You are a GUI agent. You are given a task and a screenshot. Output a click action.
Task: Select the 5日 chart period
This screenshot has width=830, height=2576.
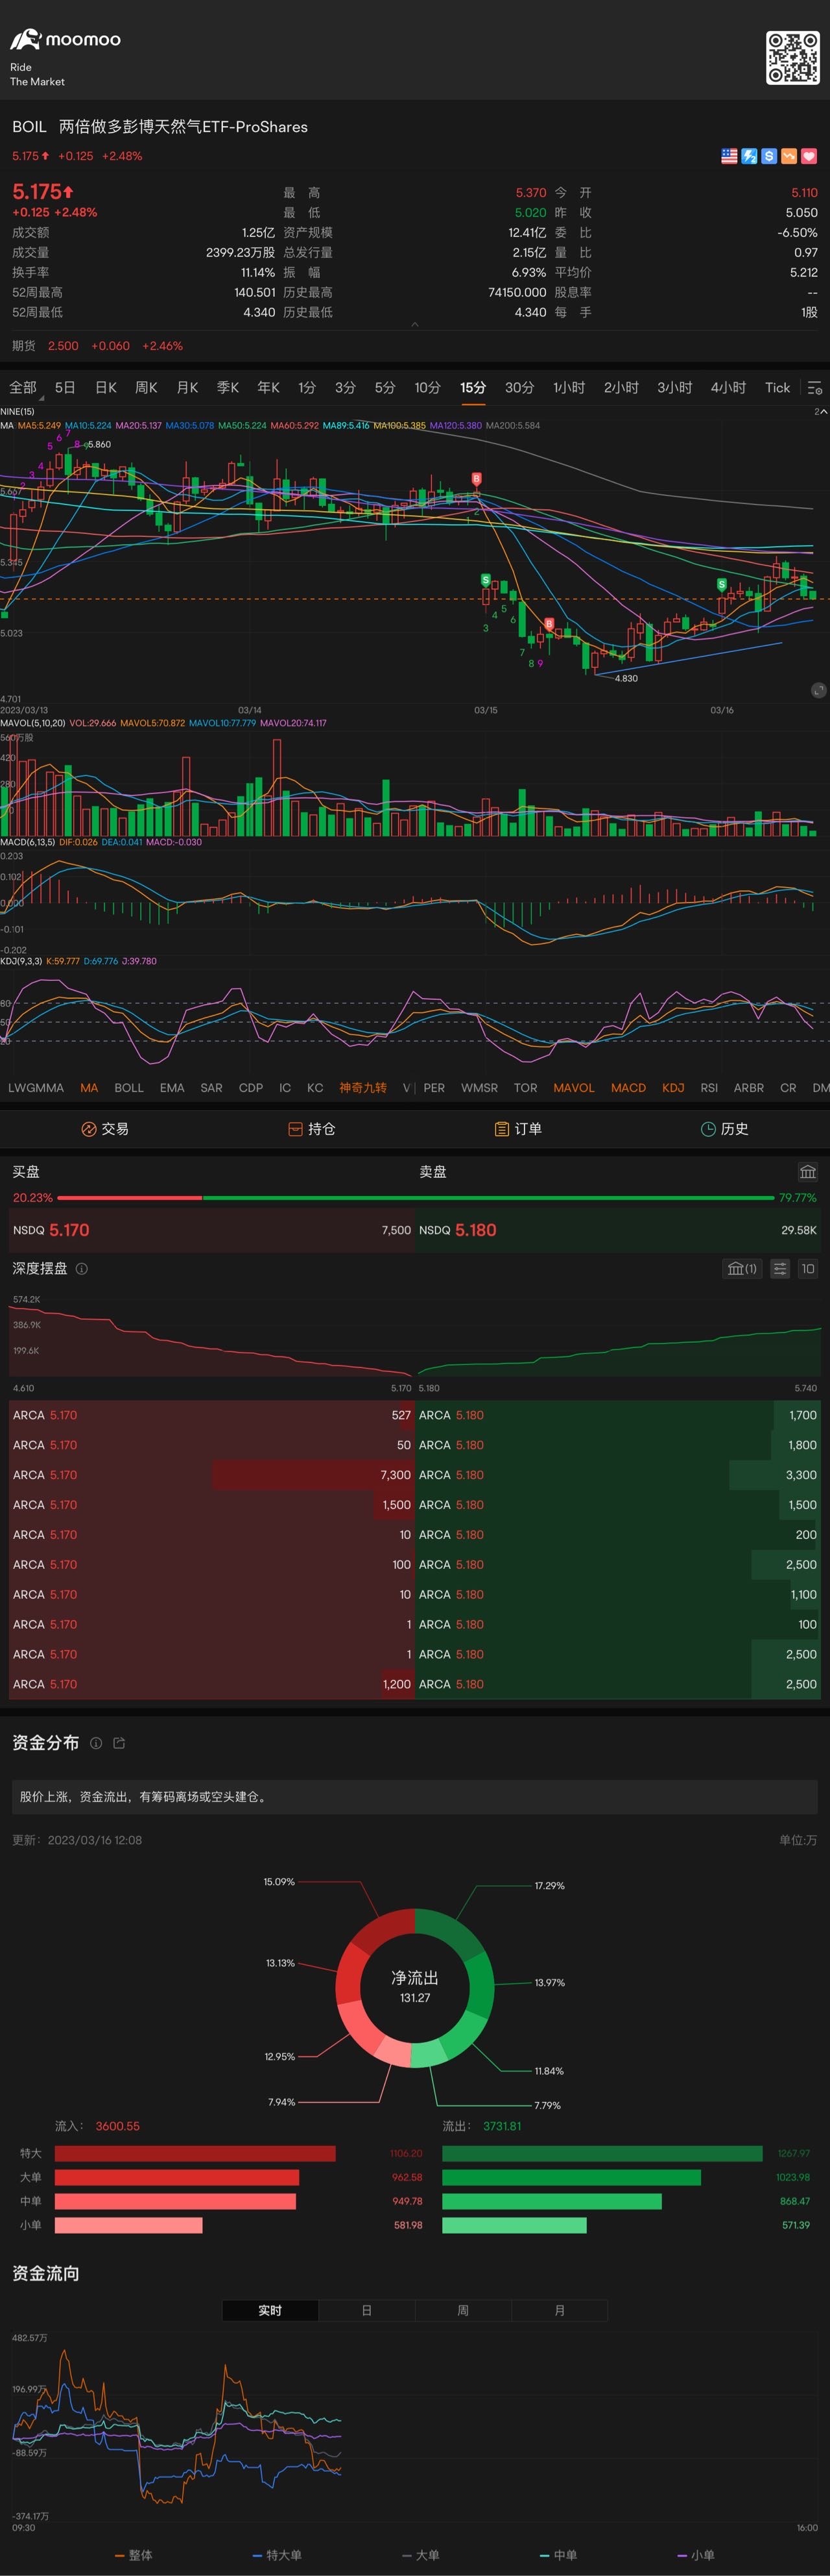tap(65, 387)
